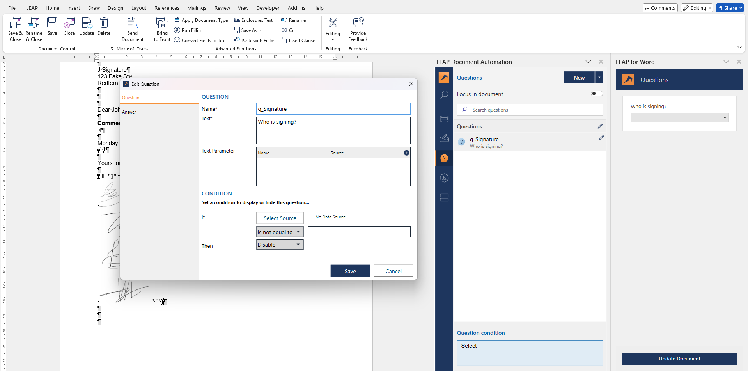The image size is (748, 371).
Task: Add a text parameter with plus icon
Action: pos(406,153)
